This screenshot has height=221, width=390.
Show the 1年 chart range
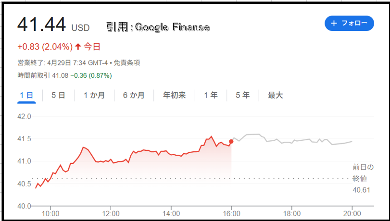(x=211, y=95)
